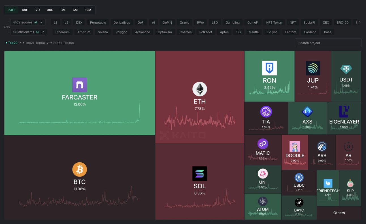Filter by the Perpetuals category
This screenshot has width=366, height=224.
[98, 23]
